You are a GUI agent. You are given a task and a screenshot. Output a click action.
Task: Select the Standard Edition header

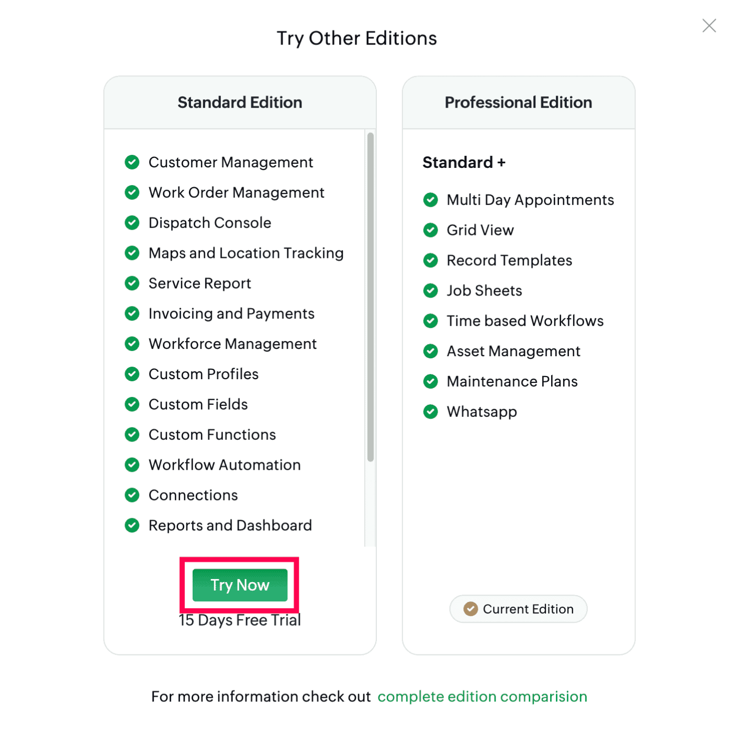[x=240, y=103]
